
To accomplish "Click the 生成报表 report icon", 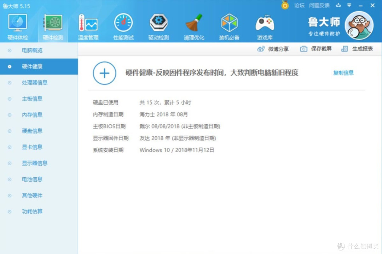I will click(x=345, y=49).
